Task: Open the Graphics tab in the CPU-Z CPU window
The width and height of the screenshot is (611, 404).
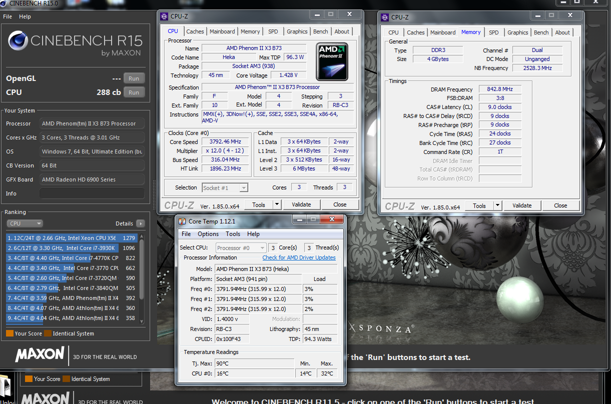Action: pos(297,31)
